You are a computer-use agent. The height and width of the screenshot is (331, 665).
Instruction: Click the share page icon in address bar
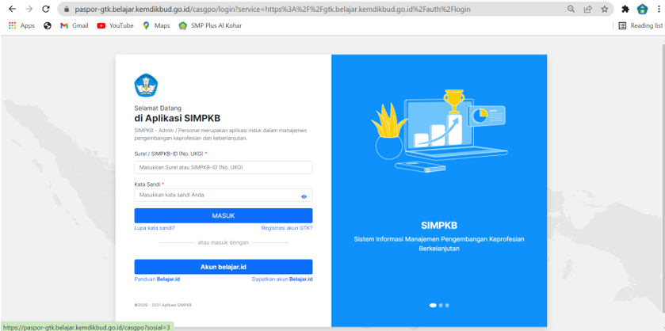point(588,10)
